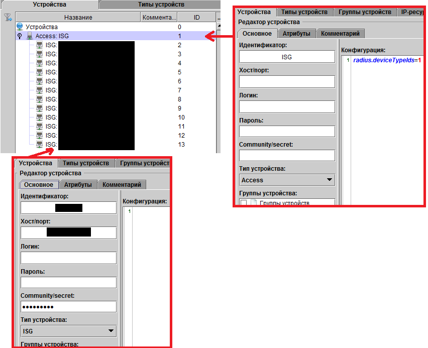Switch to Атрибуты sub-tab in the Access editor
The width and height of the screenshot is (428, 348).
(x=296, y=34)
